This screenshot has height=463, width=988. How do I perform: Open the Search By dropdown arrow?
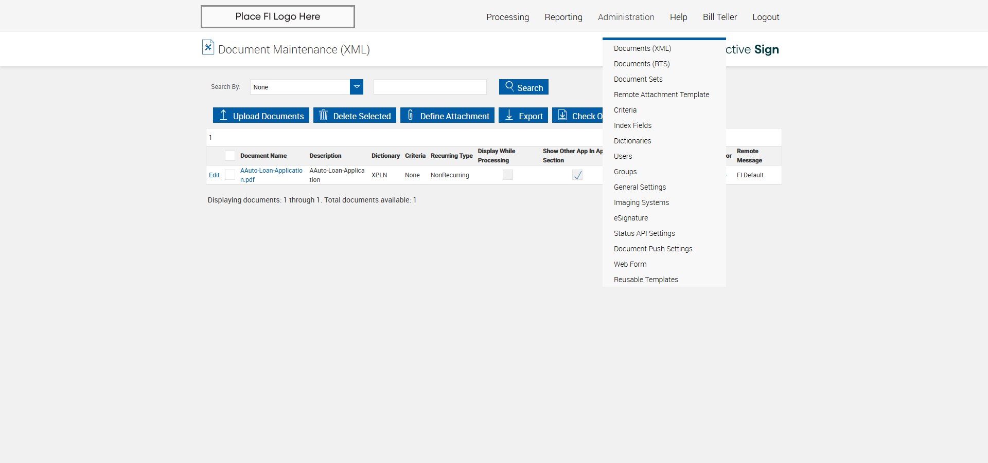[357, 87]
